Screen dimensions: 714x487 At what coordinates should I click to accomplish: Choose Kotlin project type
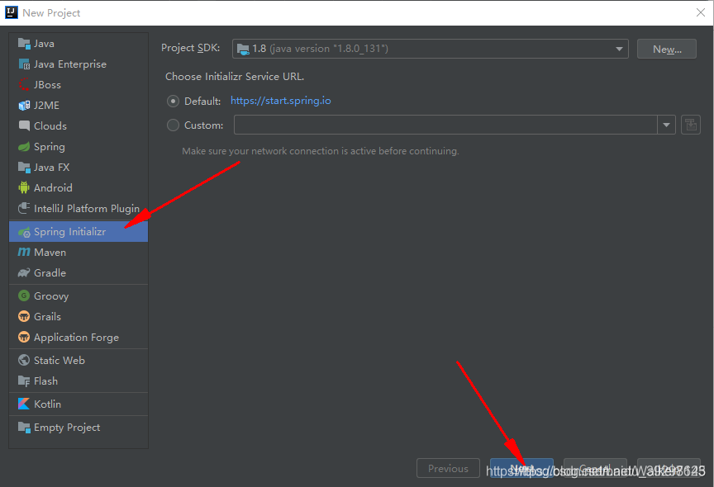point(79,404)
